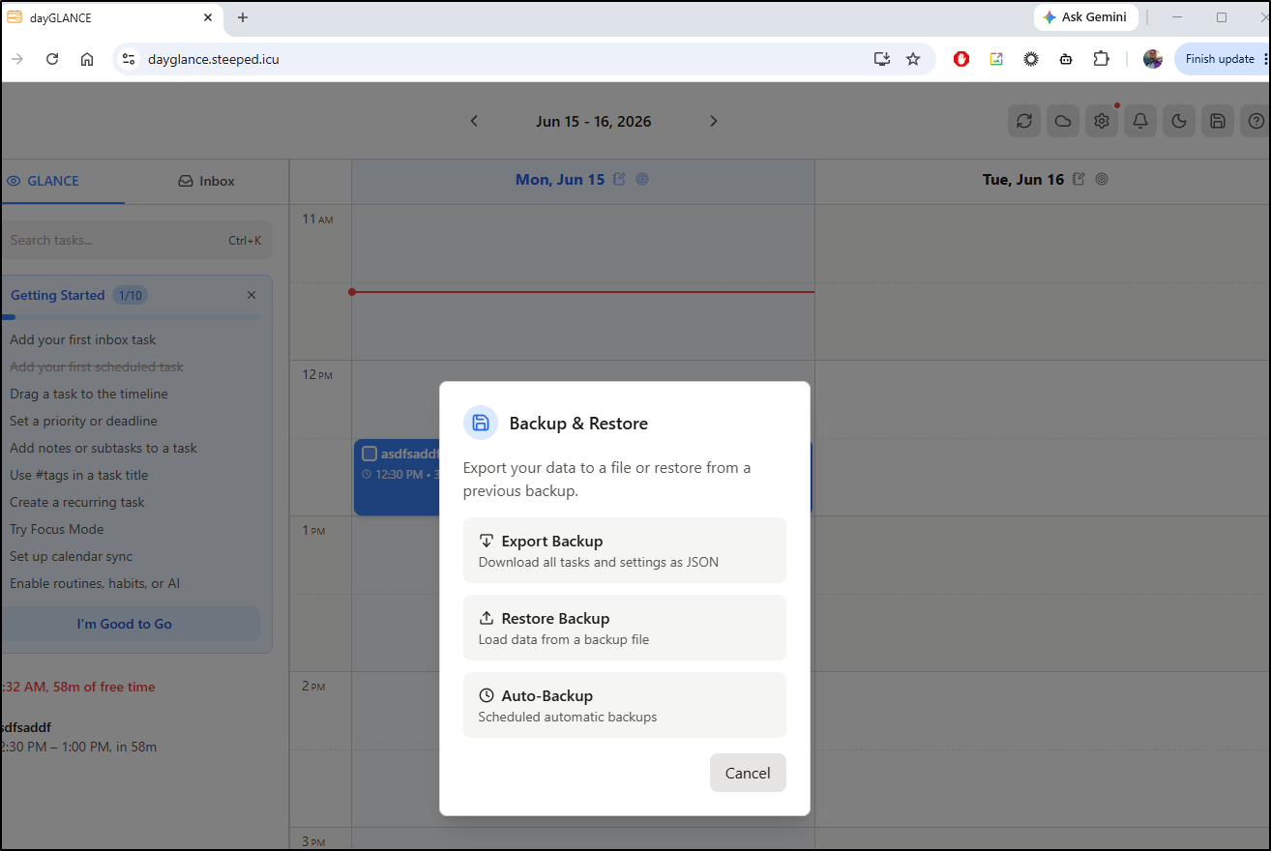Screen dimensions: 1271x851
Task: Click the Mon, Jun 15 column header
Action: [583, 180]
